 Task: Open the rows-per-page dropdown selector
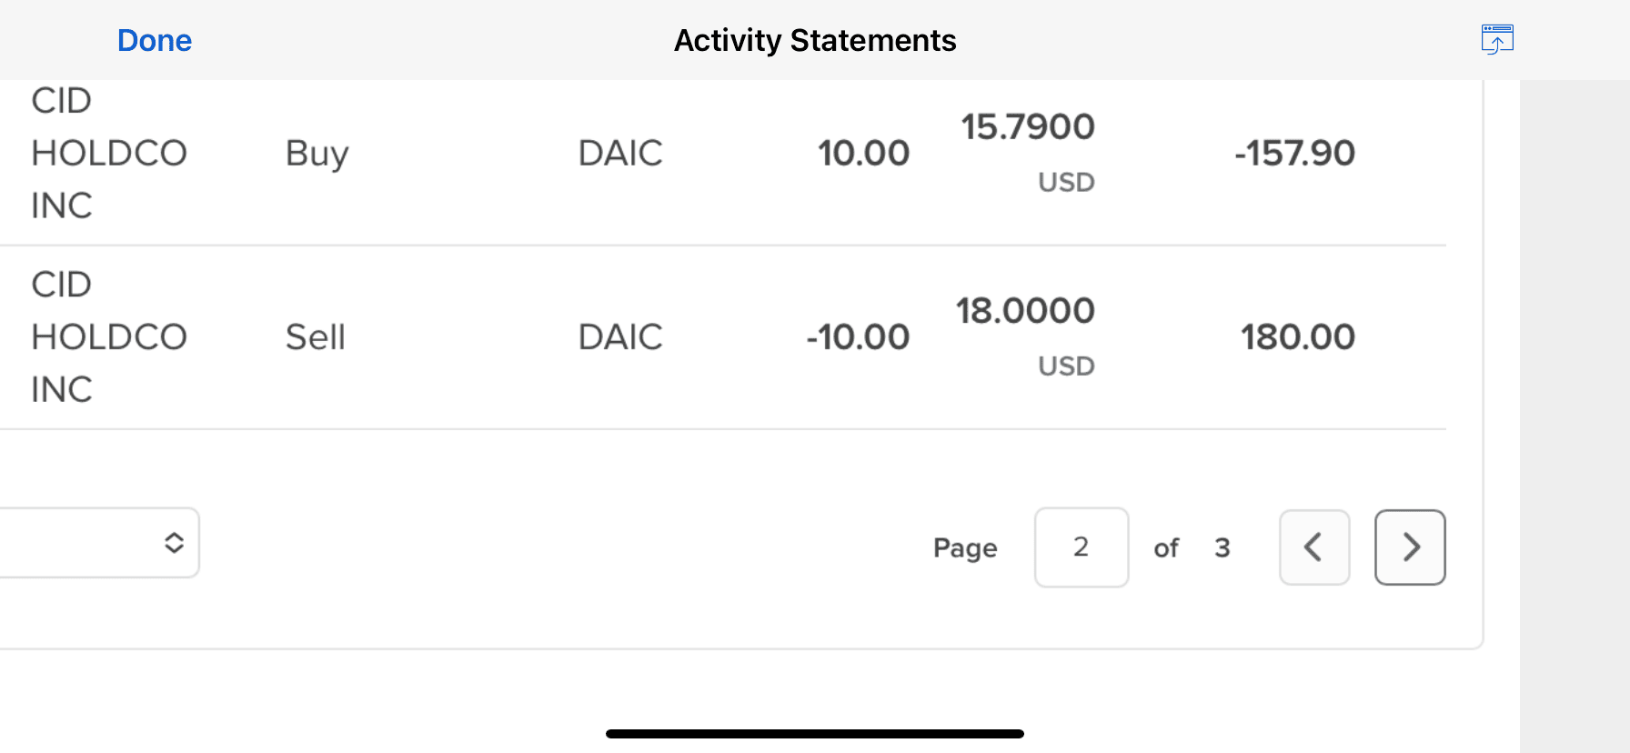[x=98, y=543]
